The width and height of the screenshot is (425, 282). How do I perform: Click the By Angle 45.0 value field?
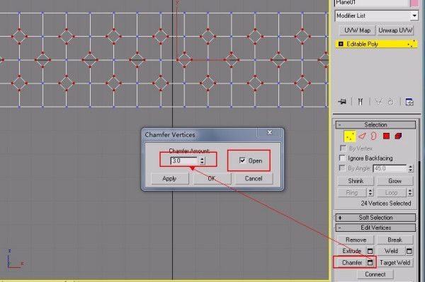coord(390,168)
